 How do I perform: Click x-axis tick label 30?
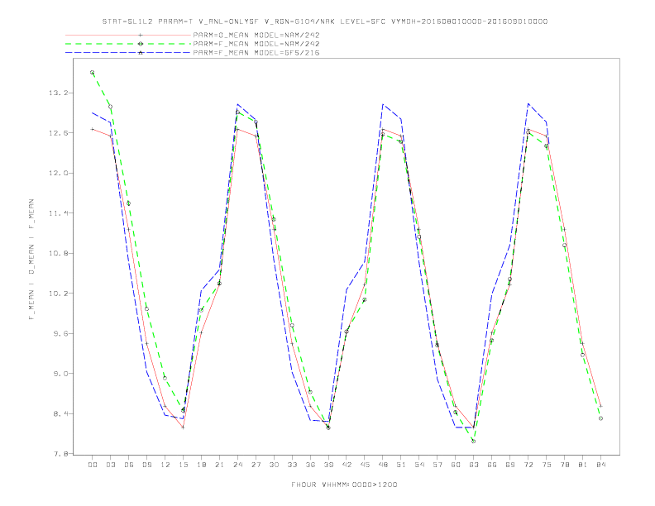coord(274,465)
